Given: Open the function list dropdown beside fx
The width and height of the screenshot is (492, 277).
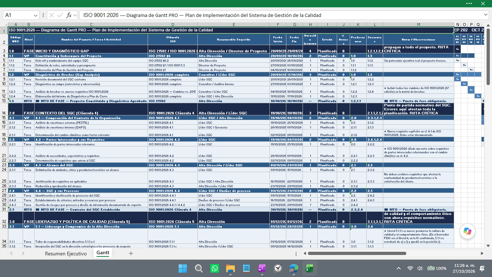Looking at the screenshot, I should (x=75, y=15).
